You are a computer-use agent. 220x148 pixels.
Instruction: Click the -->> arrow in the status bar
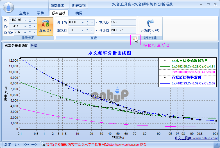pyautogui.click(x=35, y=144)
